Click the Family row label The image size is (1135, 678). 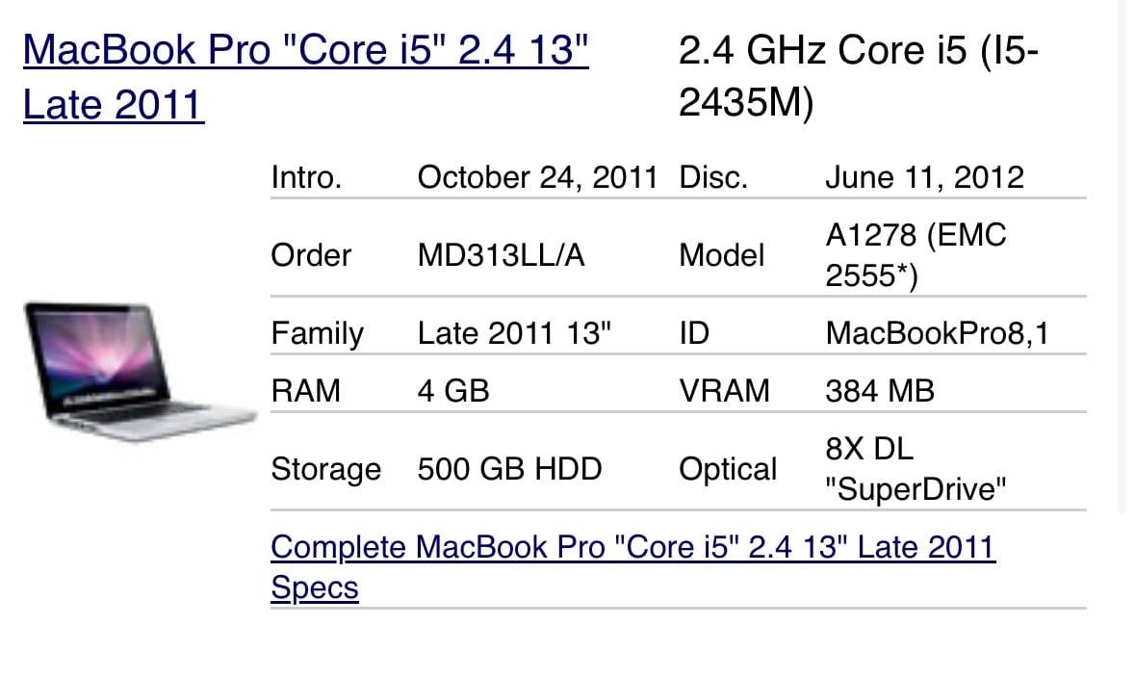point(317,333)
